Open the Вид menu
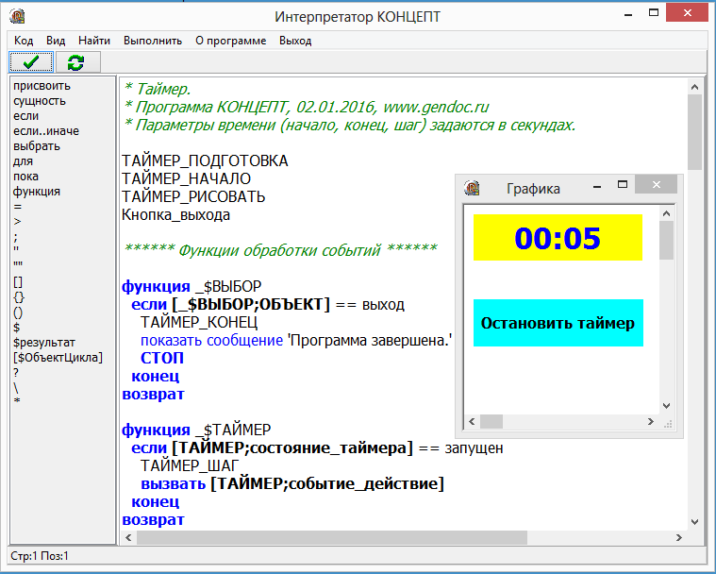 point(56,41)
